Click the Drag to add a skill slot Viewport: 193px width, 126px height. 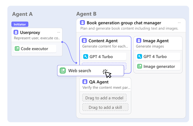[105, 107]
